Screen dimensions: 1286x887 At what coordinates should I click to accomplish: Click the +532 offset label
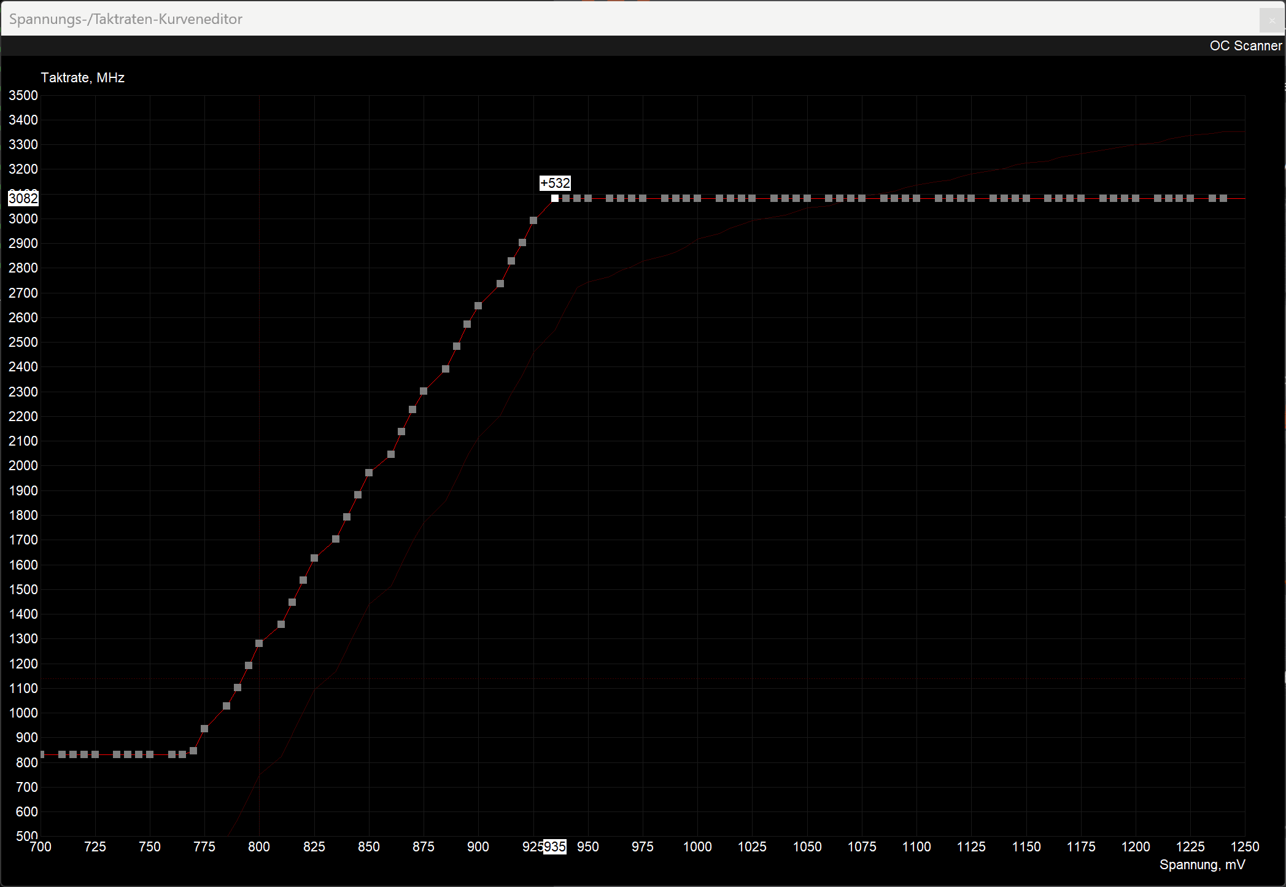(x=555, y=183)
